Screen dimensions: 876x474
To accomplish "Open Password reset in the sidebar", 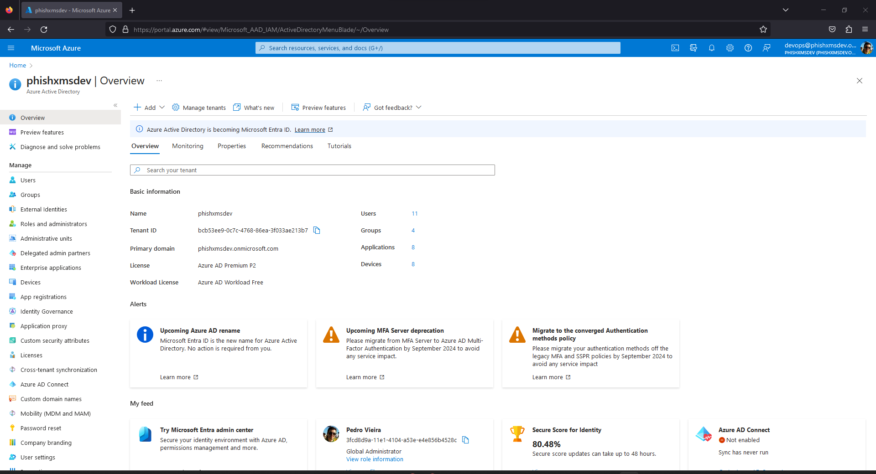I will coord(60,428).
